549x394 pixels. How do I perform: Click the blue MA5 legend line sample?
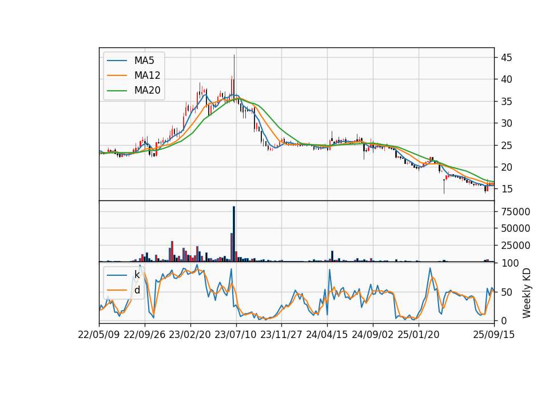pyautogui.click(x=117, y=61)
